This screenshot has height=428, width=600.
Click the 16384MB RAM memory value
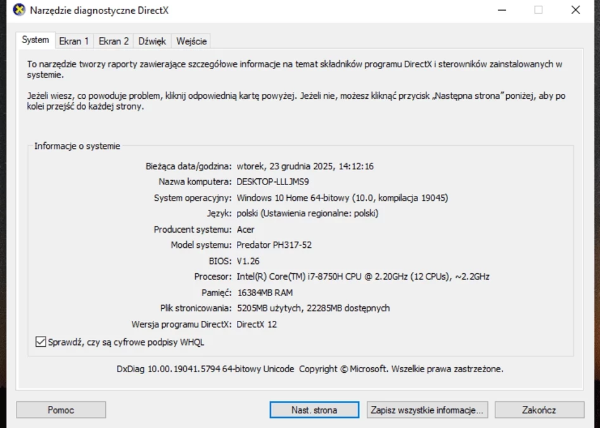click(265, 293)
